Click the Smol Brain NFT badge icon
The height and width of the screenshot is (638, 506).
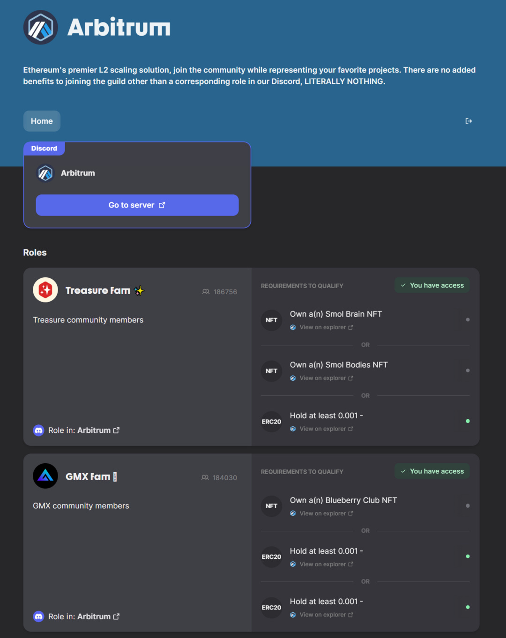click(272, 320)
